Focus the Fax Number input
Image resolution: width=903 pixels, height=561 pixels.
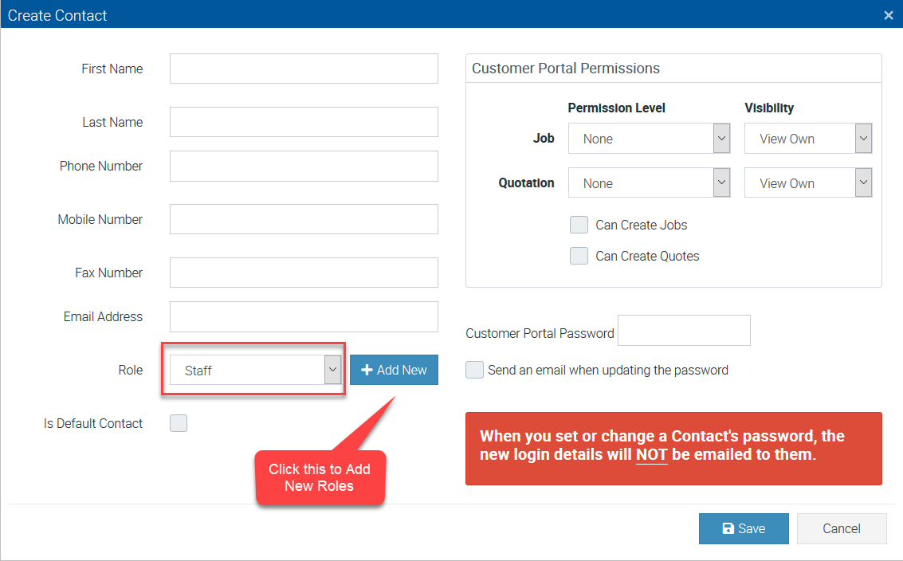pyautogui.click(x=304, y=273)
